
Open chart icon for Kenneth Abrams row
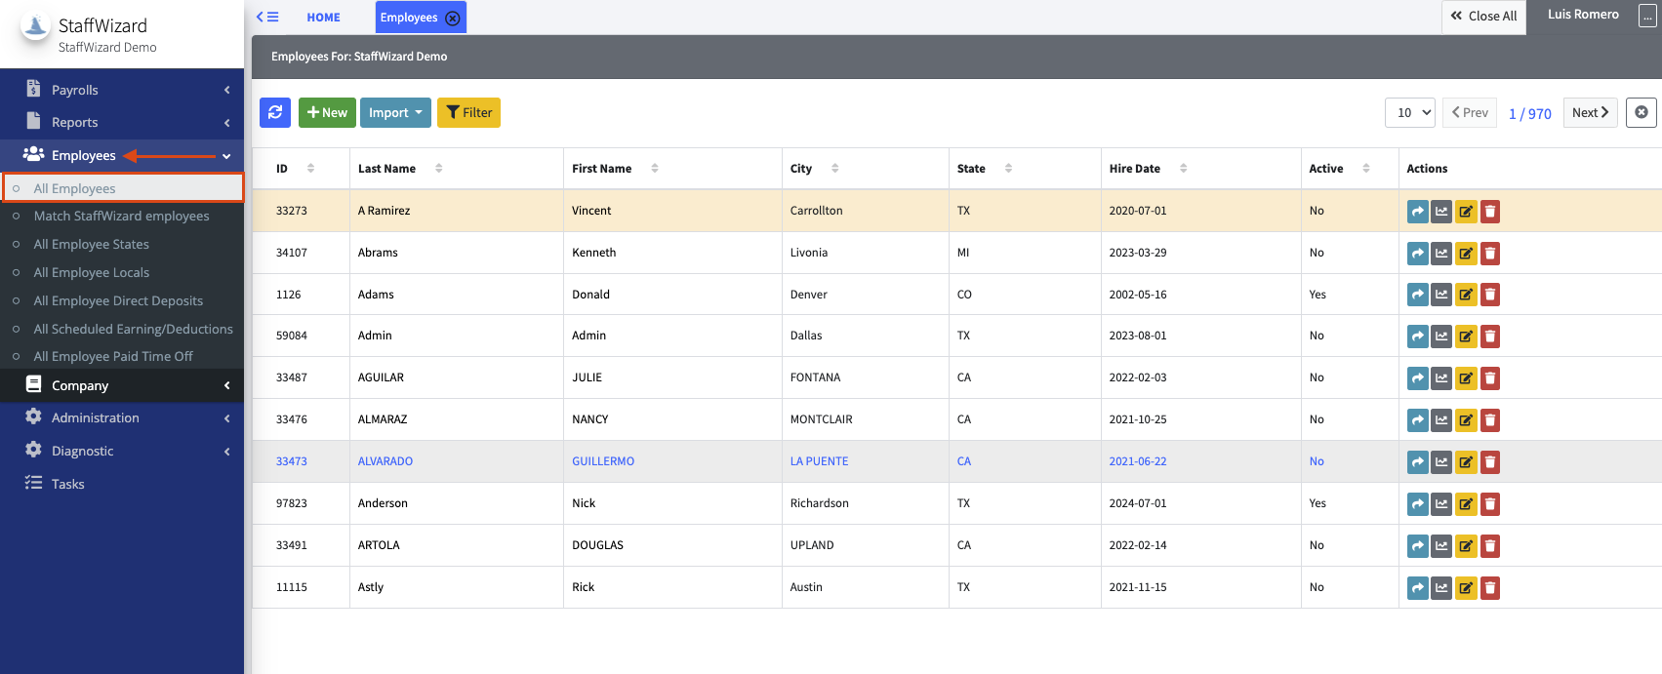click(x=1441, y=254)
